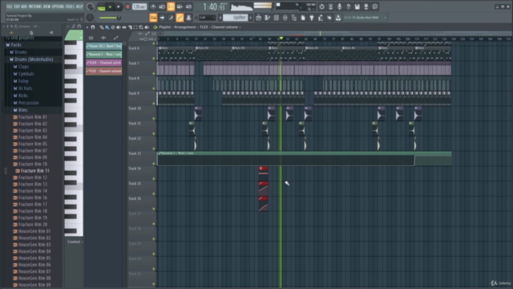Image resolution: width=513 pixels, height=289 pixels.
Task: Click the master pitch knob
Action: (x=90, y=18)
